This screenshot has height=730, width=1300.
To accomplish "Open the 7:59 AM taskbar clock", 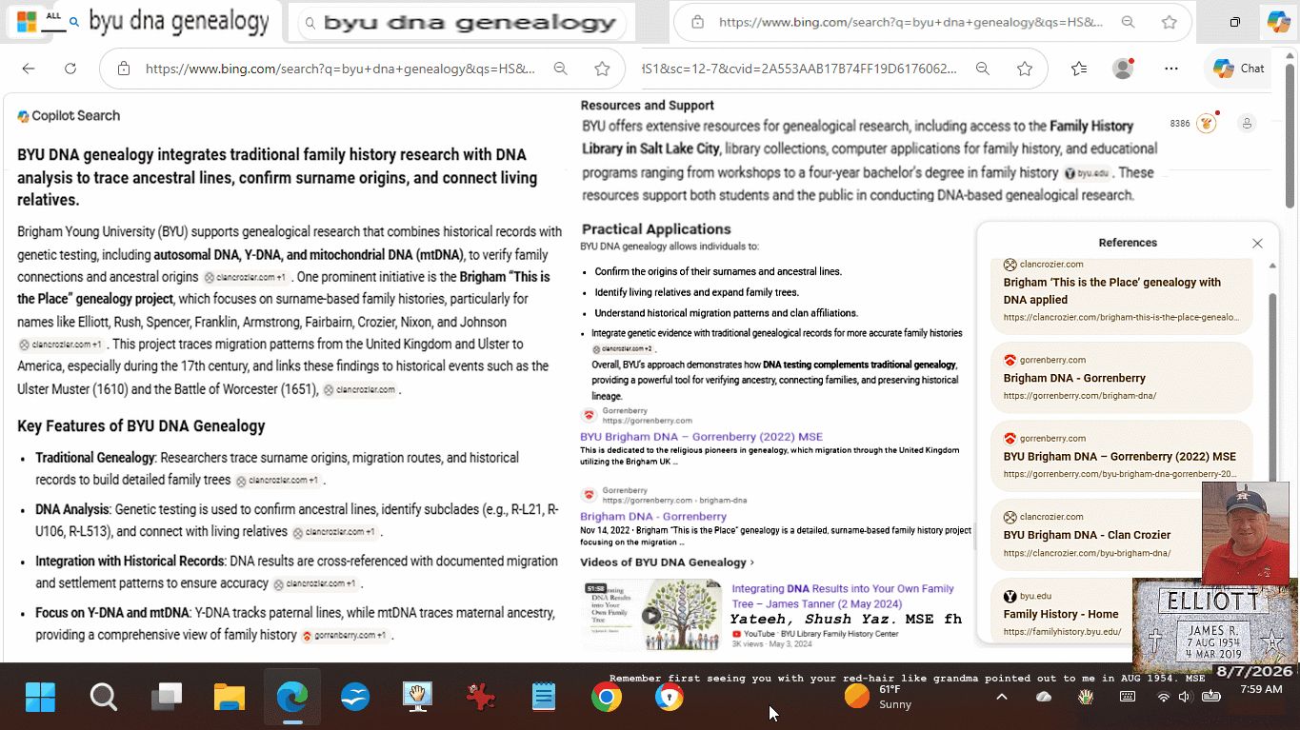I will tap(1261, 689).
